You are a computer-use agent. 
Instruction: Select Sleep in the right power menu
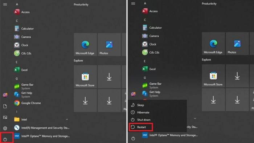138,105
